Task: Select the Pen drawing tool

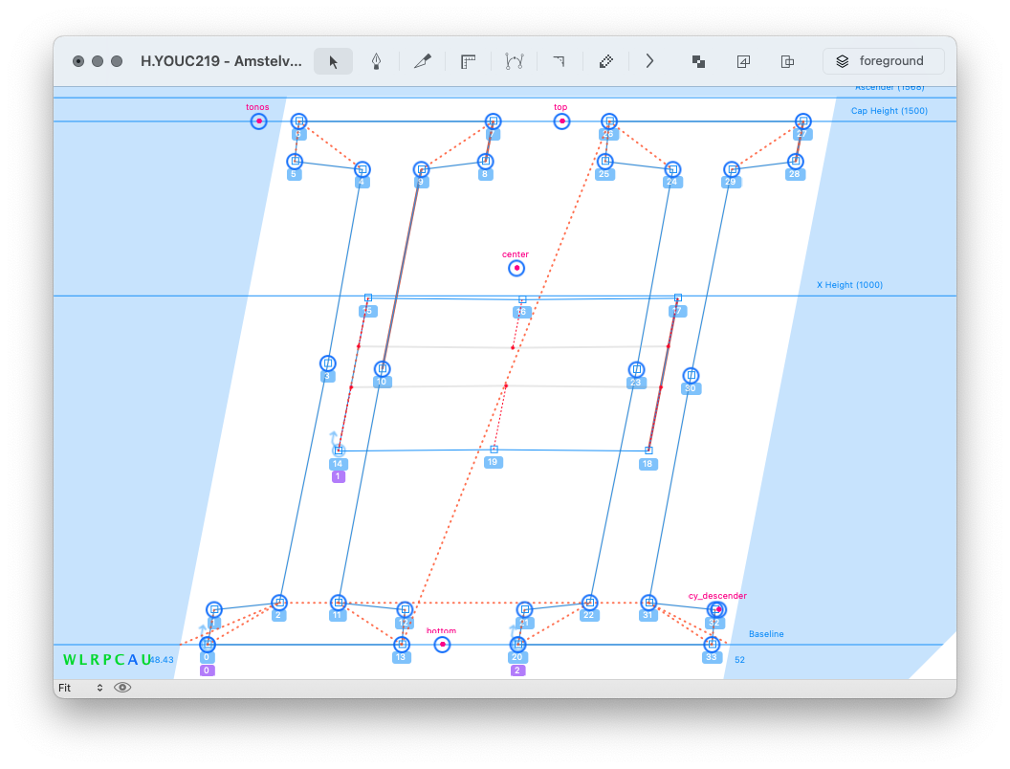Action: 377,61
